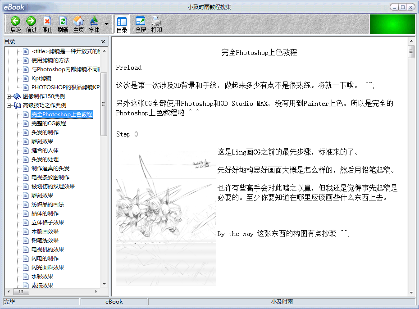Click the content pane scrollbar thumb
The width and height of the screenshot is (419, 309).
(x=411, y=51)
